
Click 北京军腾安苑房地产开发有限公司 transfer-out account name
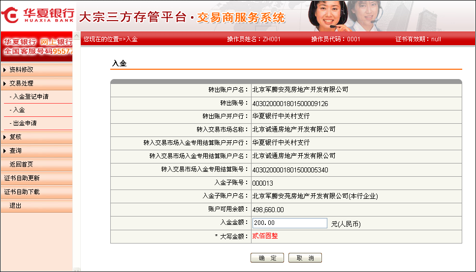point(300,90)
